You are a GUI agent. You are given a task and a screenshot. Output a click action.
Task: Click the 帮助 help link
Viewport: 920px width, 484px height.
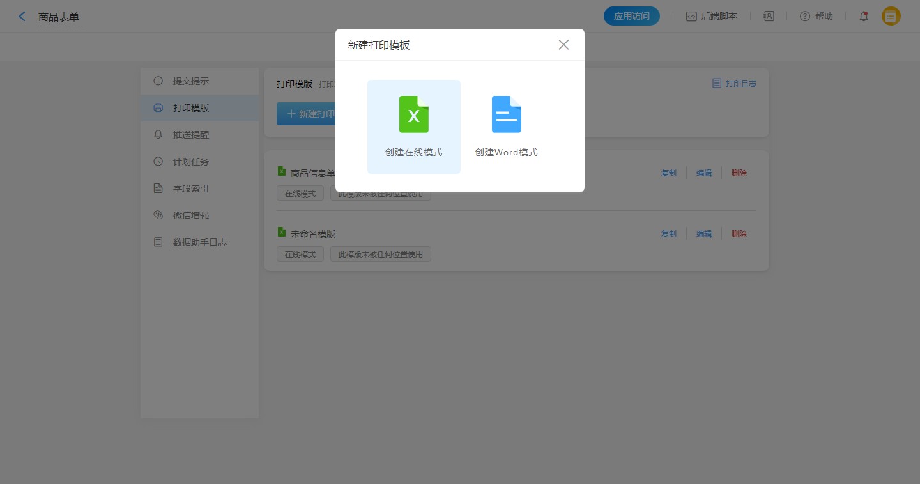816,17
